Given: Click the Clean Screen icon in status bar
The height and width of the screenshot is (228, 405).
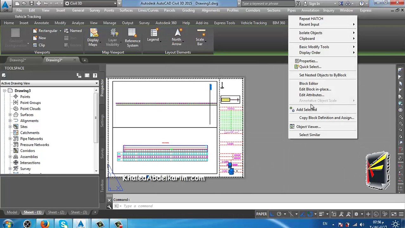Looking at the screenshot, I should pos(394,214).
